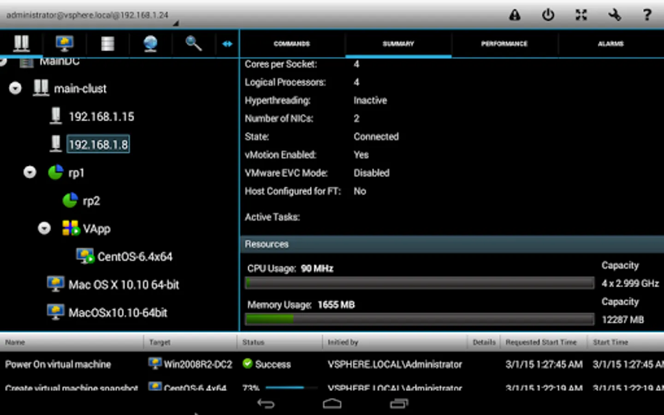Click the CPU Usage progress bar
Screen dimensions: 664x415
[419, 283]
